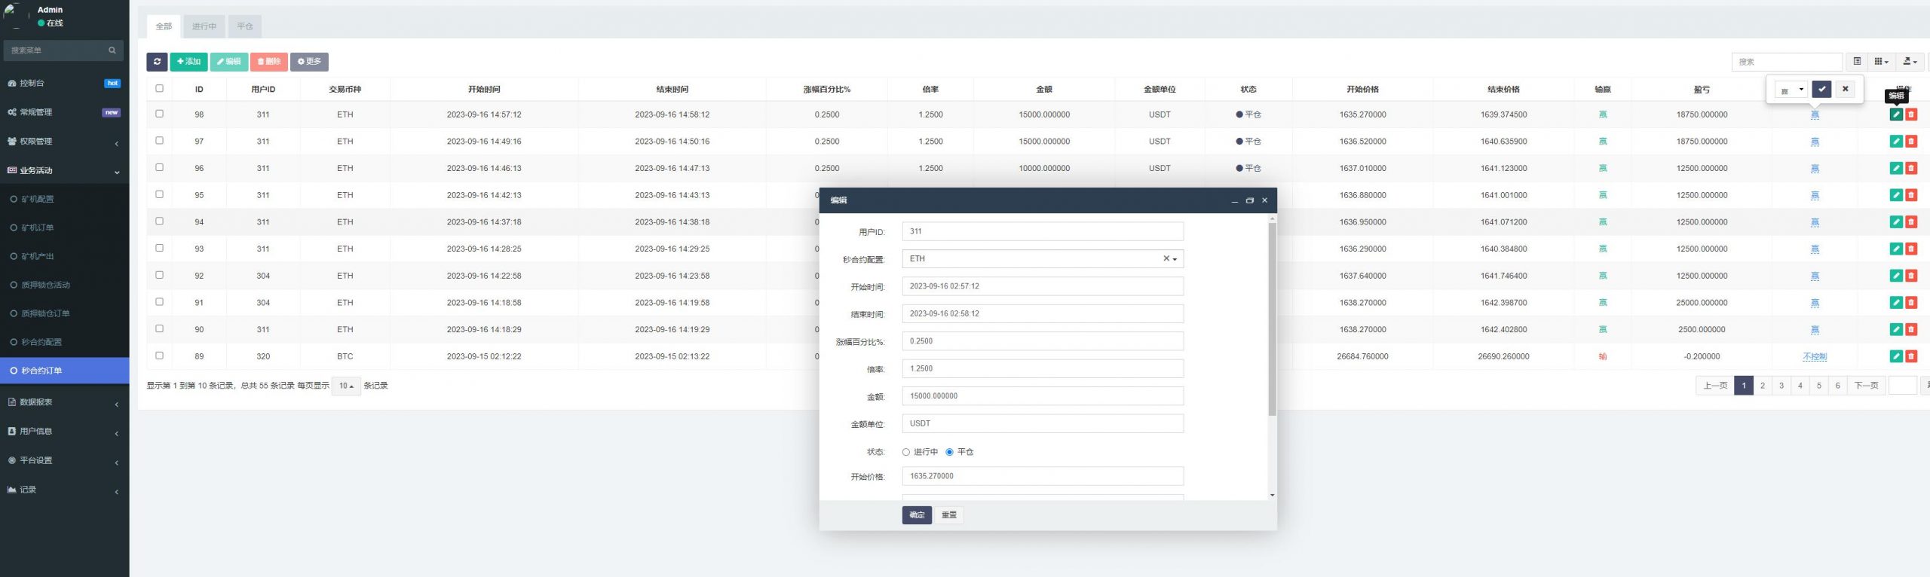Image resolution: width=1930 pixels, height=577 pixels.
Task: Click the green 添加 (add) button
Action: click(188, 62)
